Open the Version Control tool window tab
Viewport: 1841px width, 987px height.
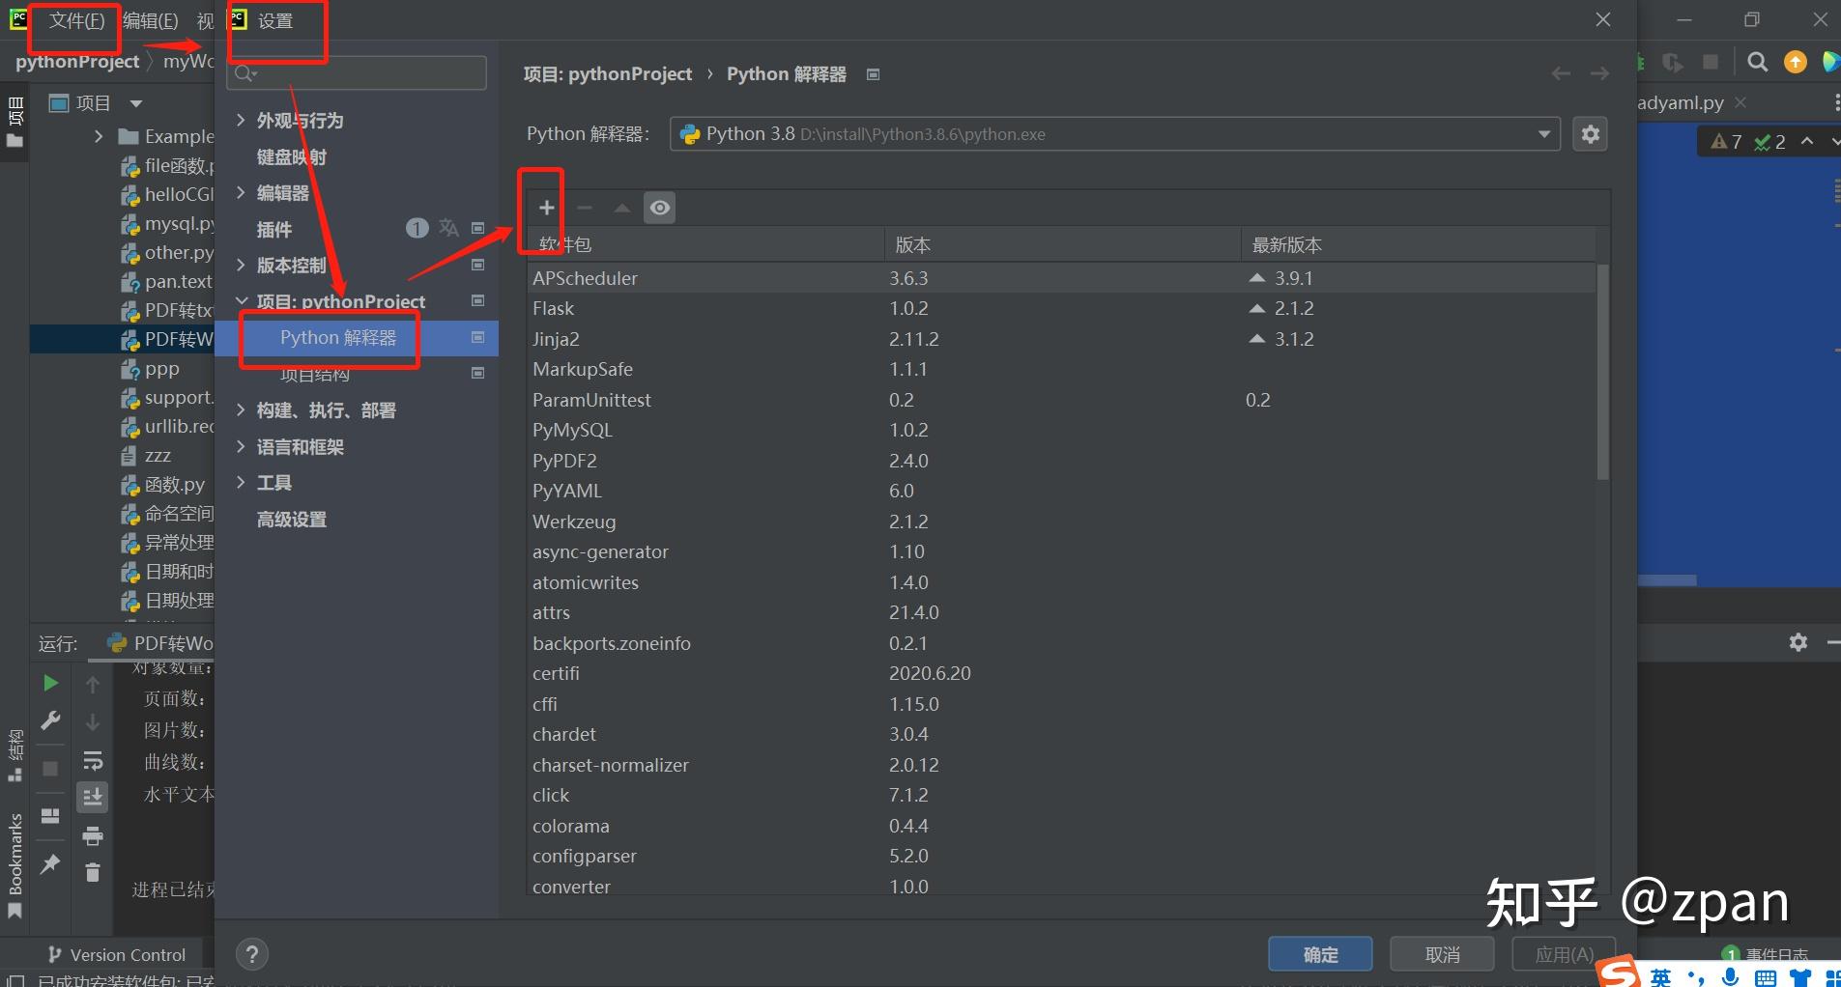pos(117,954)
